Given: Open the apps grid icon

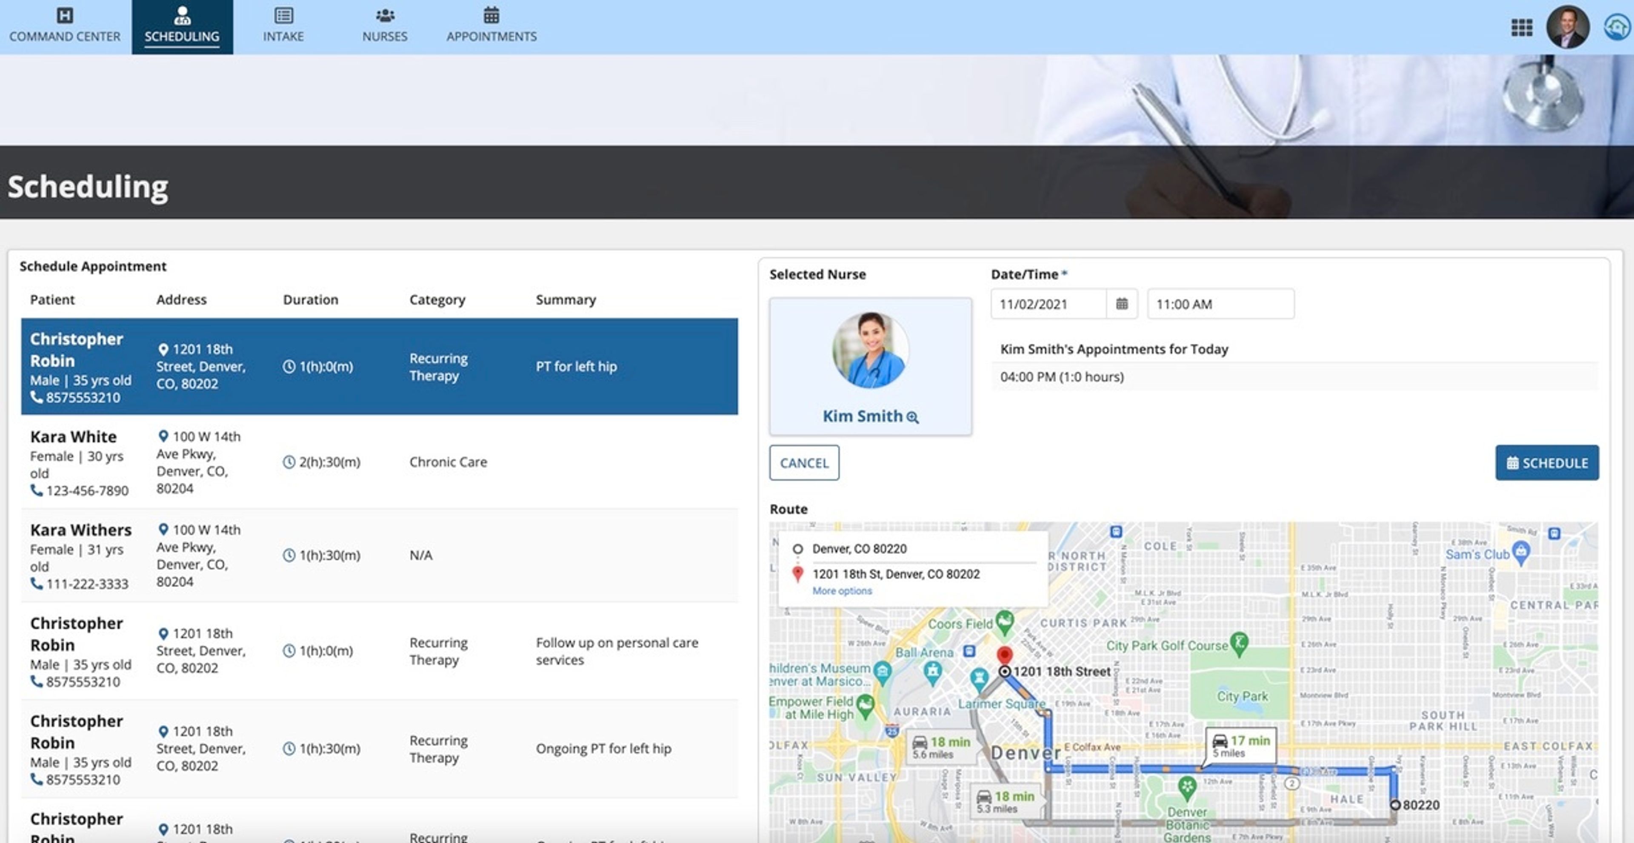Looking at the screenshot, I should coord(1521,27).
